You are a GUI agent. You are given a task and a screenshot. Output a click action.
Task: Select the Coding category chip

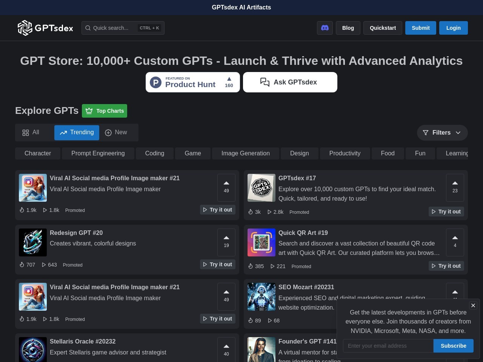pos(155,153)
